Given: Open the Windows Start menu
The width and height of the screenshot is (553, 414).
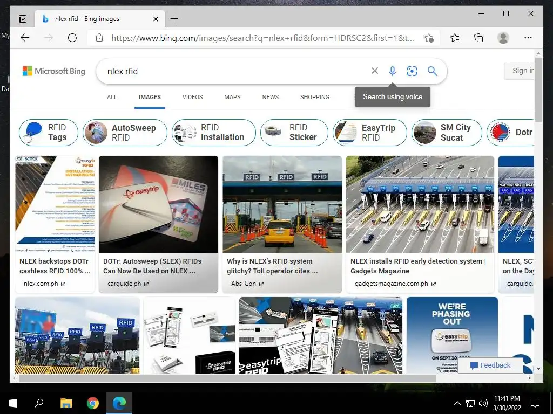Looking at the screenshot, I should tap(13, 403).
